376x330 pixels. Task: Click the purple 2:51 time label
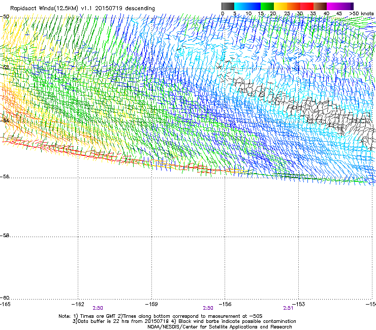pyautogui.click(x=288, y=308)
